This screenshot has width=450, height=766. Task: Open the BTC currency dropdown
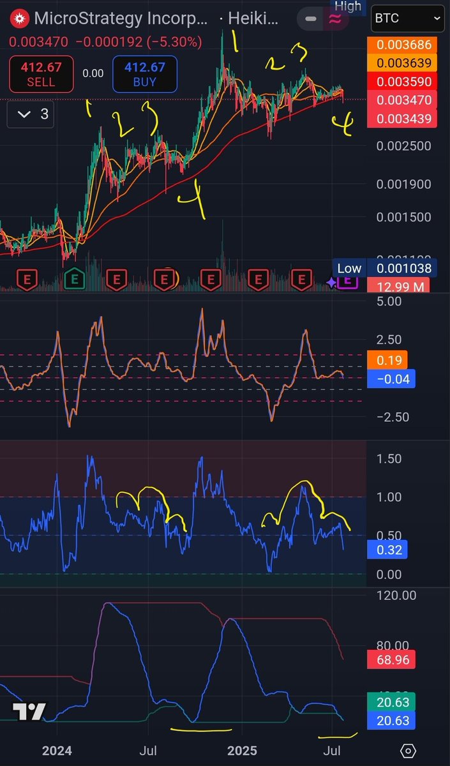(408, 19)
